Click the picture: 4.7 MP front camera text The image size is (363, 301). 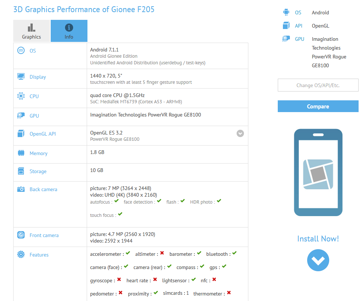(123, 234)
